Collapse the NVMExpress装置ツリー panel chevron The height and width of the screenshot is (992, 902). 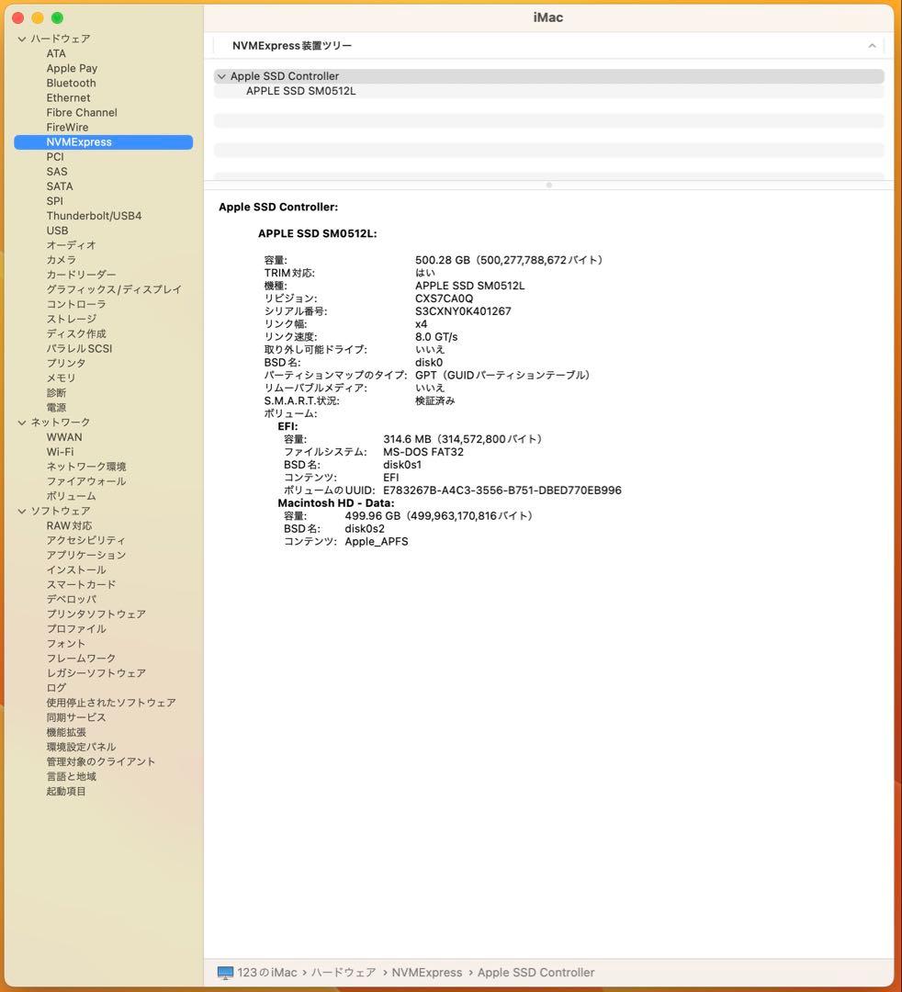coord(872,44)
